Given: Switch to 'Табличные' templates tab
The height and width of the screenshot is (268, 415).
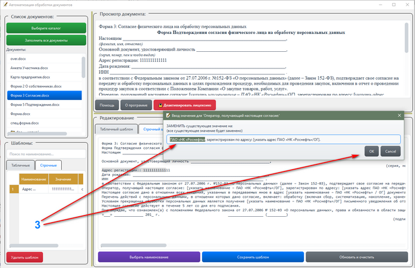Looking at the screenshot, I should tap(20, 165).
